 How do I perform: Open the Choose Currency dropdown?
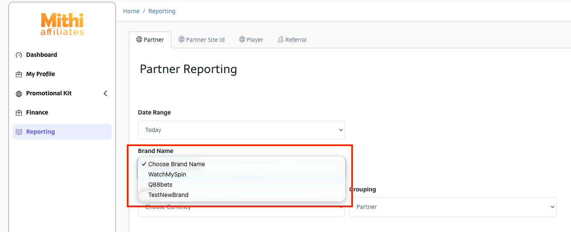tap(241, 209)
